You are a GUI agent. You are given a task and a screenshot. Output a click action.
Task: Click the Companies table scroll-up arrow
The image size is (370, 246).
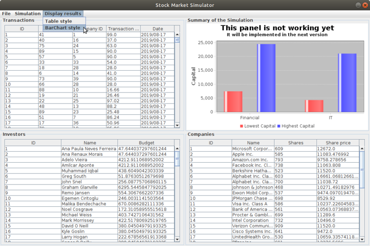tap(362, 149)
